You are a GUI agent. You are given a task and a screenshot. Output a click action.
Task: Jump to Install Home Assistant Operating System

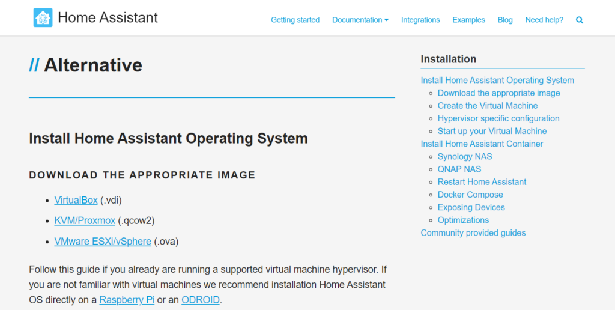(497, 80)
